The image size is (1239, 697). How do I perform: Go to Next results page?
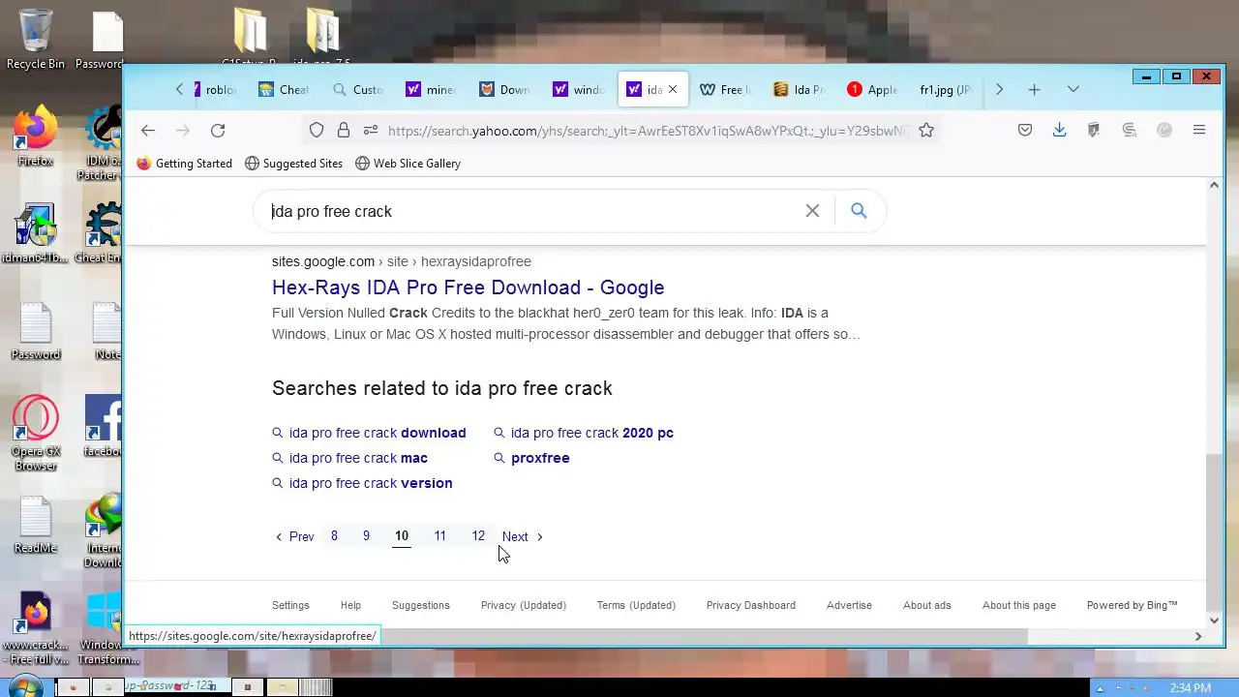tap(523, 536)
